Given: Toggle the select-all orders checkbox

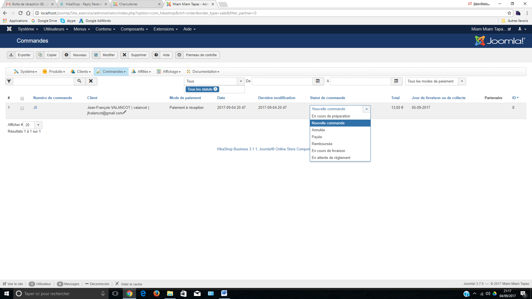Looking at the screenshot, I should pos(22,98).
